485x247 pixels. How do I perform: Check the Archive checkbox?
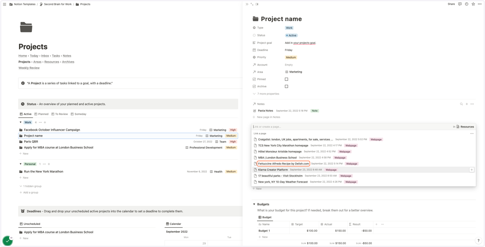[287, 87]
